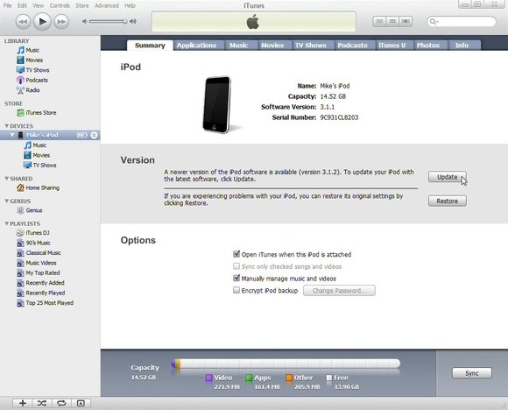Click the Update button

pos(447,177)
